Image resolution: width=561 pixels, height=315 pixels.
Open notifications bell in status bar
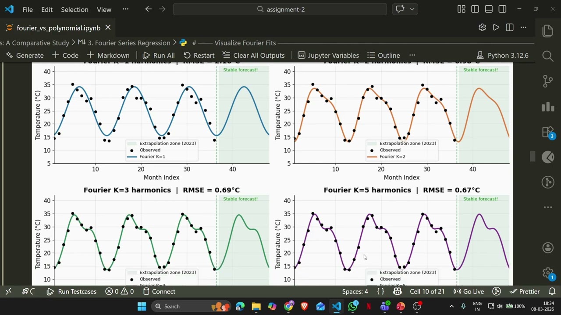pyautogui.click(x=552, y=291)
